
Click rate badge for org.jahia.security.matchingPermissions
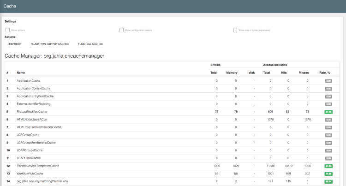(x=328, y=181)
